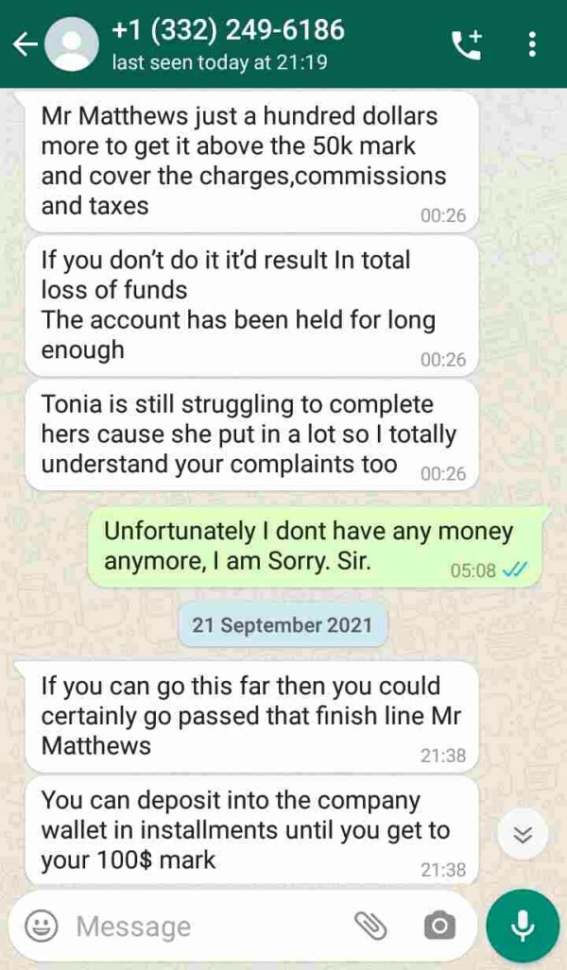567x970 pixels.
Task: Tap the back arrow to leave chat
Action: [26, 44]
